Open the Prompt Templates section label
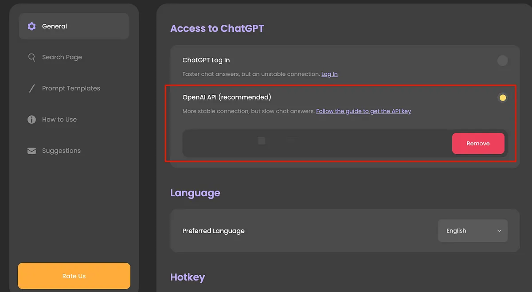 click(71, 89)
